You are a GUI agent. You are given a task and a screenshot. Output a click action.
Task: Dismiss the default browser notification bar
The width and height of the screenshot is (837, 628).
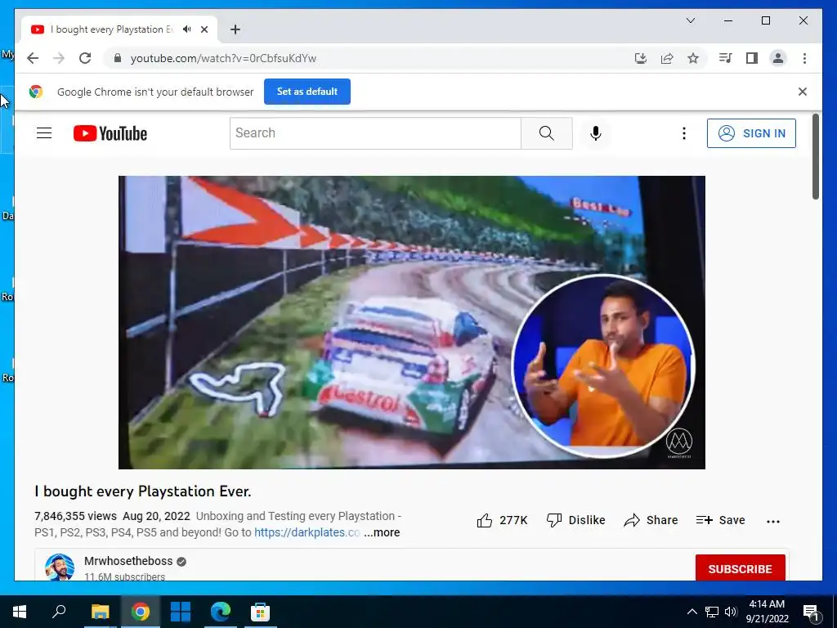803,92
